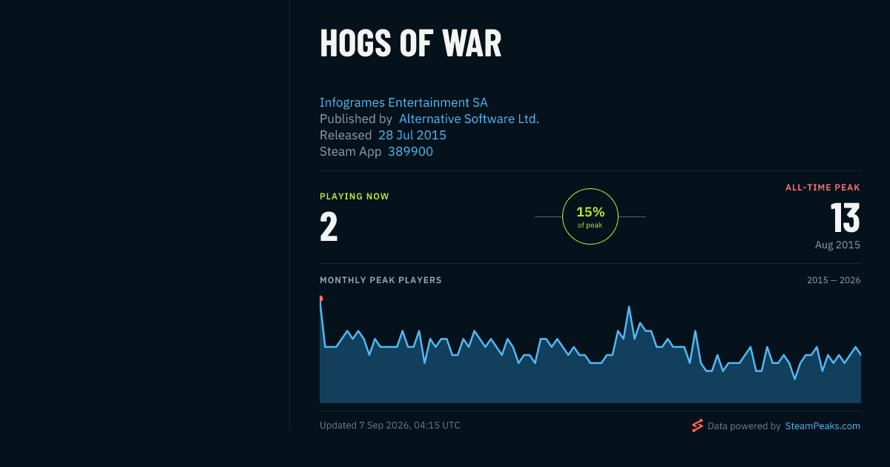This screenshot has width=890, height=467.
Task: Click the tallest mid-chart spike
Action: tap(629, 307)
